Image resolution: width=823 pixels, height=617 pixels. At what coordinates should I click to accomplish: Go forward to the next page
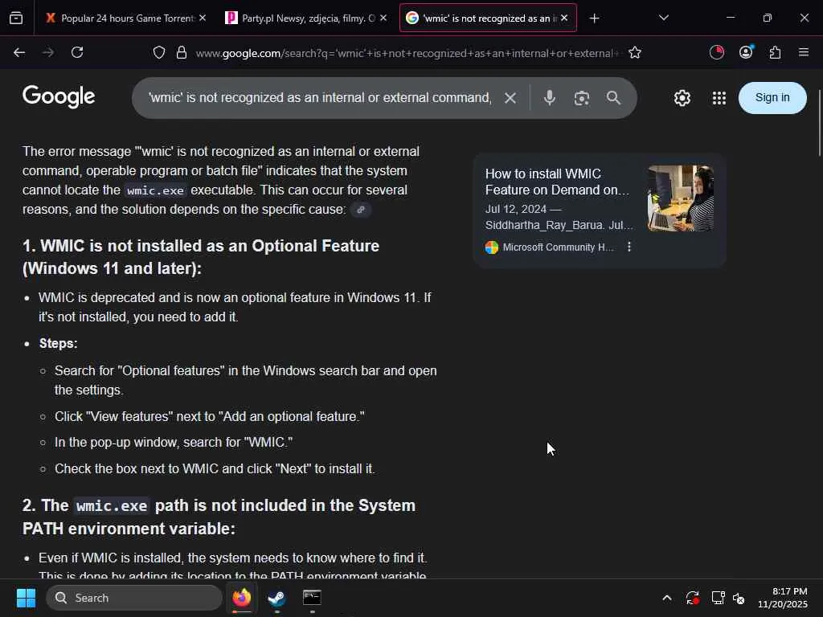point(48,52)
